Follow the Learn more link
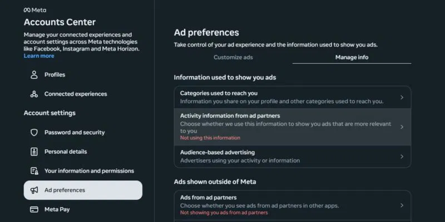445x222 pixels. (x=39, y=56)
